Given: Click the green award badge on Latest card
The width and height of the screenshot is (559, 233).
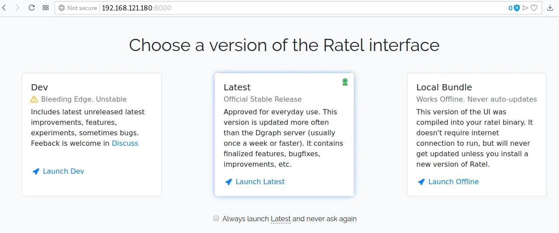Looking at the screenshot, I should click(345, 82).
